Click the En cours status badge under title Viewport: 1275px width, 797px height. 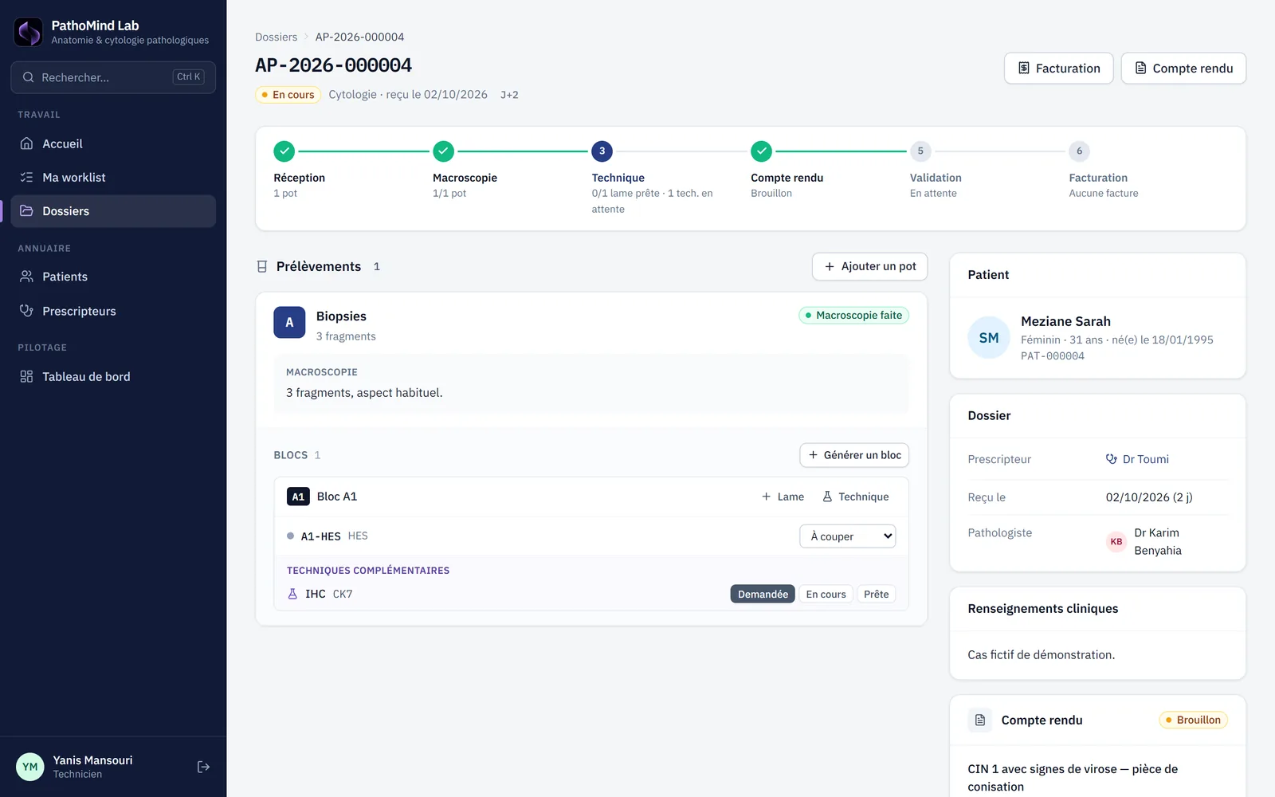coord(288,95)
